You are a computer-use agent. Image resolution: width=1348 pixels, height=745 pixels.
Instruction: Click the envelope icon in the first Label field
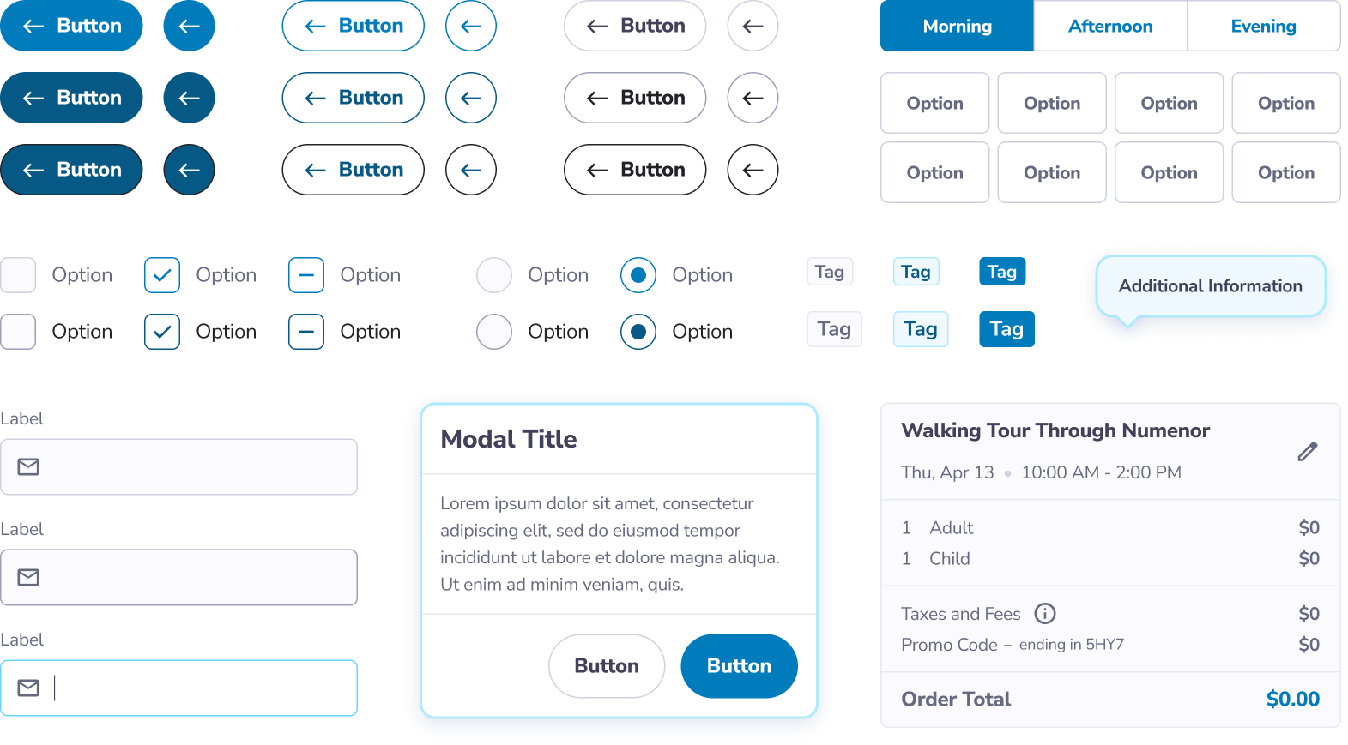click(28, 466)
